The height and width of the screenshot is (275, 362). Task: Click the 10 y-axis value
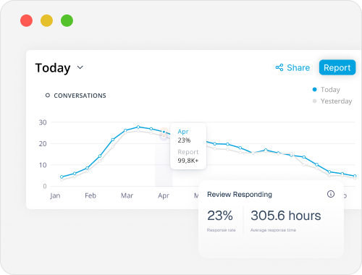(43, 165)
